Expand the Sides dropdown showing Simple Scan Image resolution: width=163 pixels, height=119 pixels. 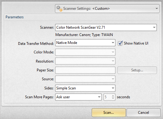(x=85, y=88)
